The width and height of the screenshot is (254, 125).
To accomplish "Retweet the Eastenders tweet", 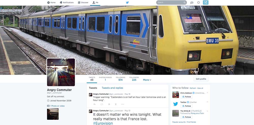I will pos(102,104).
